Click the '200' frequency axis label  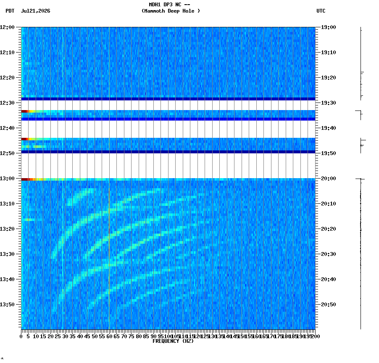click(x=316, y=337)
